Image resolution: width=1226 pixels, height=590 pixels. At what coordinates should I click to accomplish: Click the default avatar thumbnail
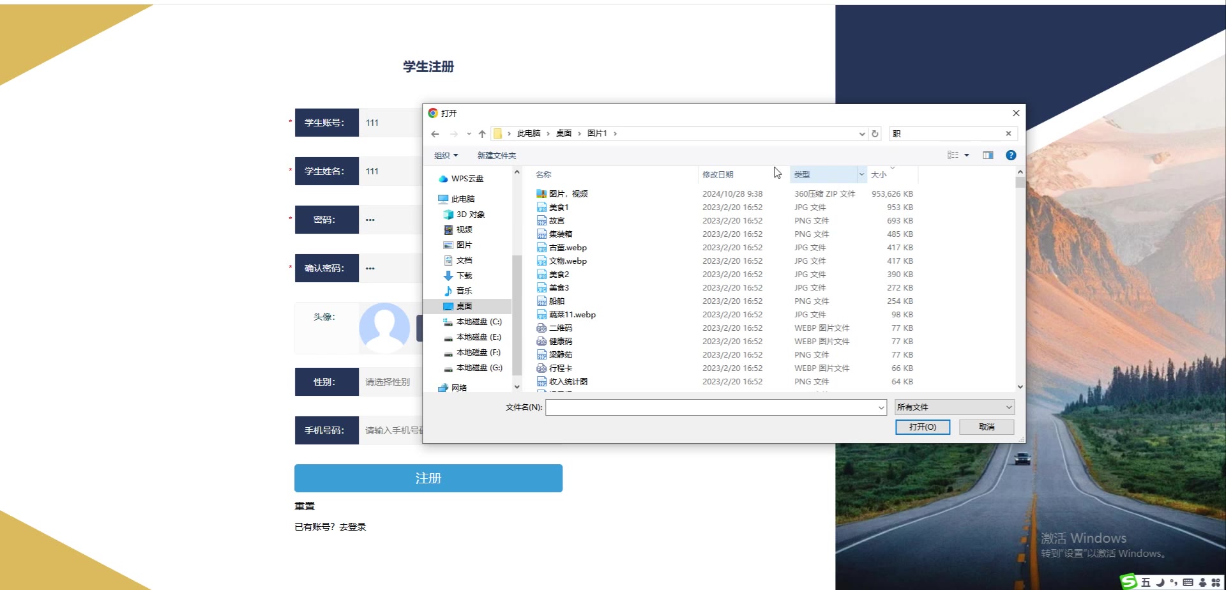click(384, 328)
